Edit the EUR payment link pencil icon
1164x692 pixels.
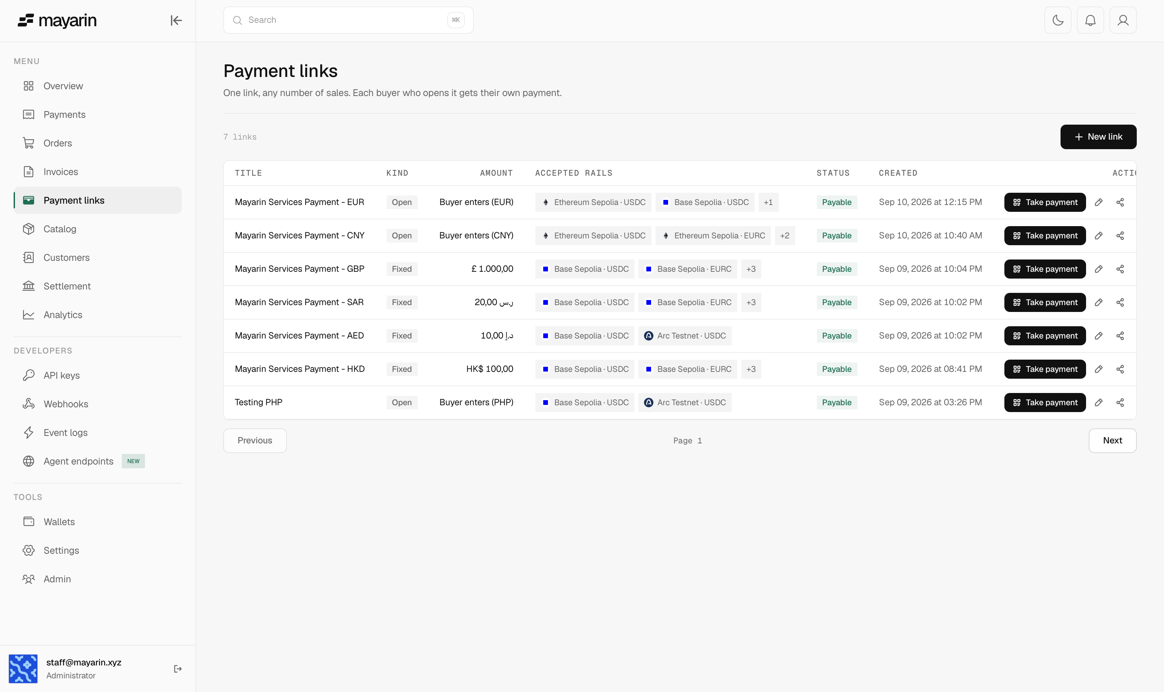tap(1099, 202)
